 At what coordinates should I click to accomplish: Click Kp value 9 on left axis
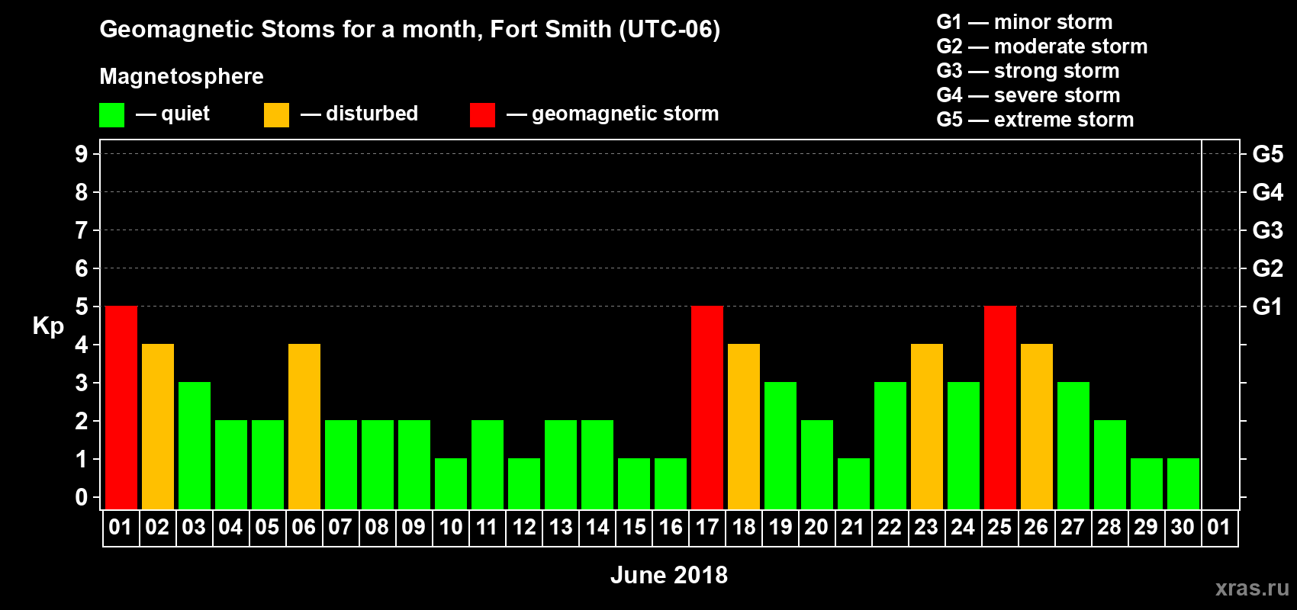pos(82,154)
